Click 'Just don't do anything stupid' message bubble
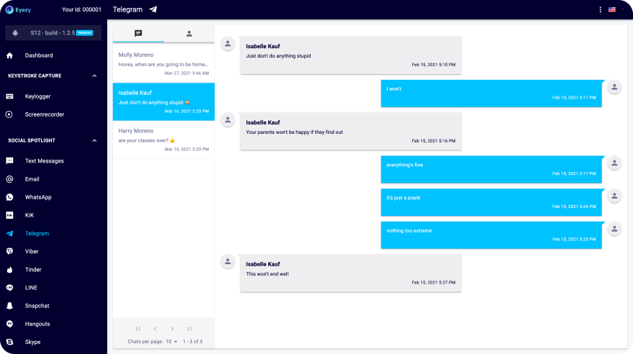The width and height of the screenshot is (633, 354). pyautogui.click(x=351, y=55)
